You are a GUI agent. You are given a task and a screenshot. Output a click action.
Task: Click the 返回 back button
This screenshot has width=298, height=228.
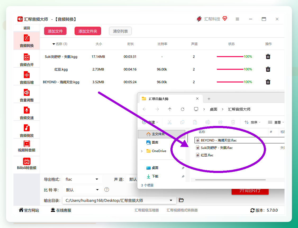point(27,28)
